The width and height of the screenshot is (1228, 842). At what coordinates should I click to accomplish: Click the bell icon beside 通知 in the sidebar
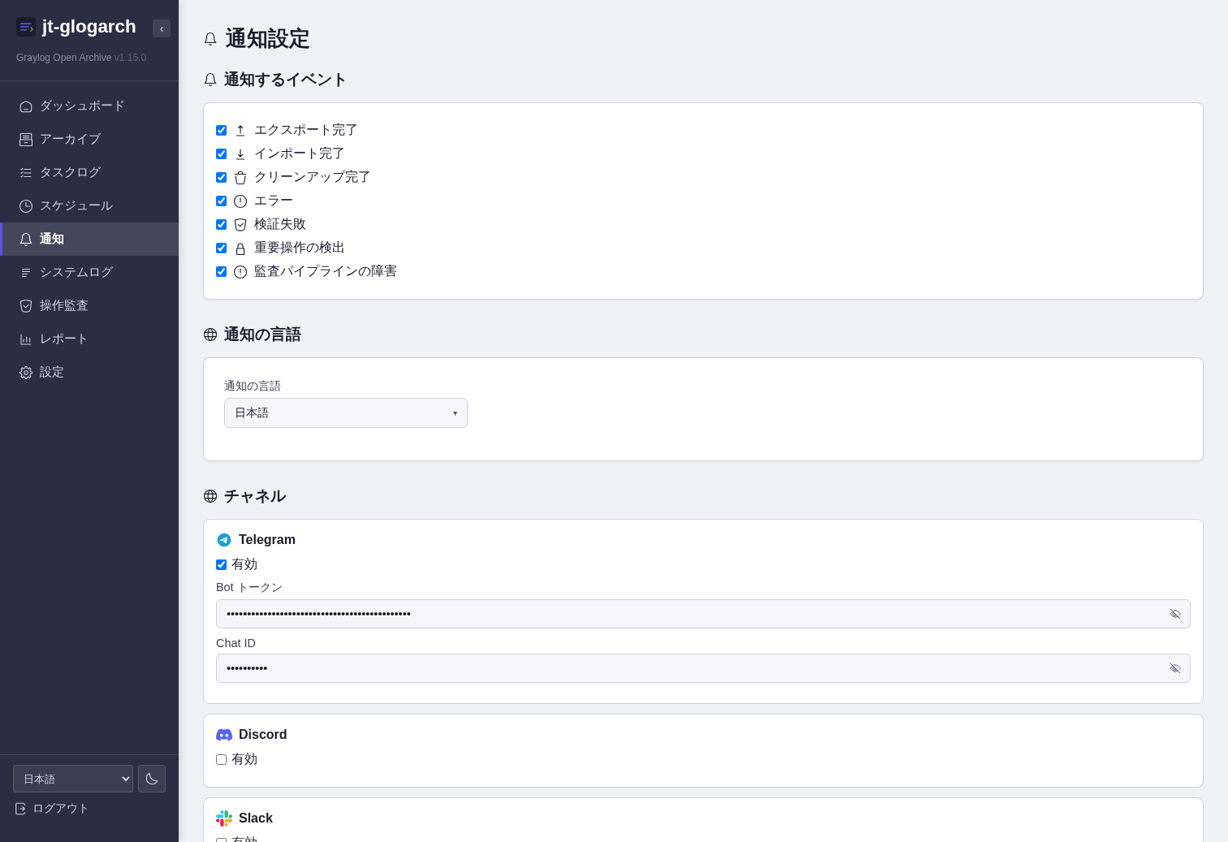tap(26, 240)
